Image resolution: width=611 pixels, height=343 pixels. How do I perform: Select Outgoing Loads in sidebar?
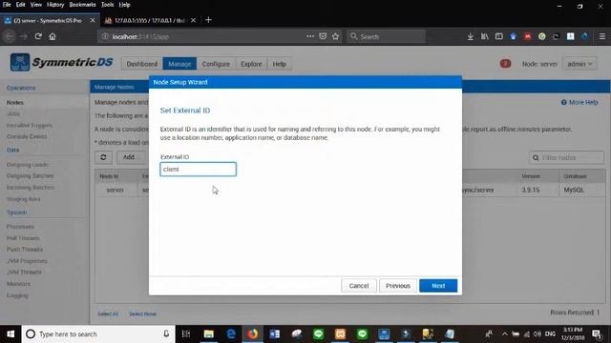(28, 165)
